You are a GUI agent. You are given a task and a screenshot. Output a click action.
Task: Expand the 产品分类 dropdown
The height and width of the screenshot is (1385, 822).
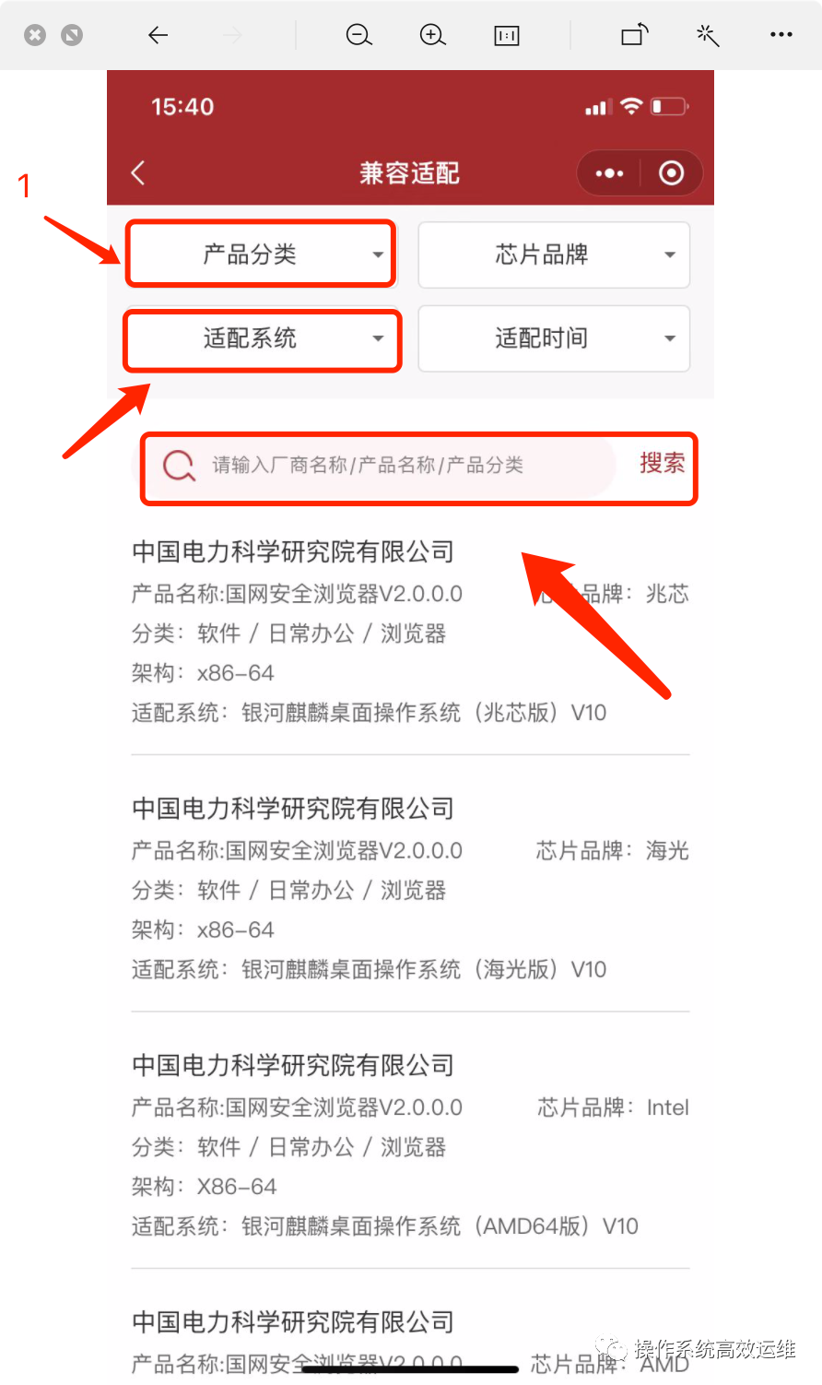click(261, 255)
